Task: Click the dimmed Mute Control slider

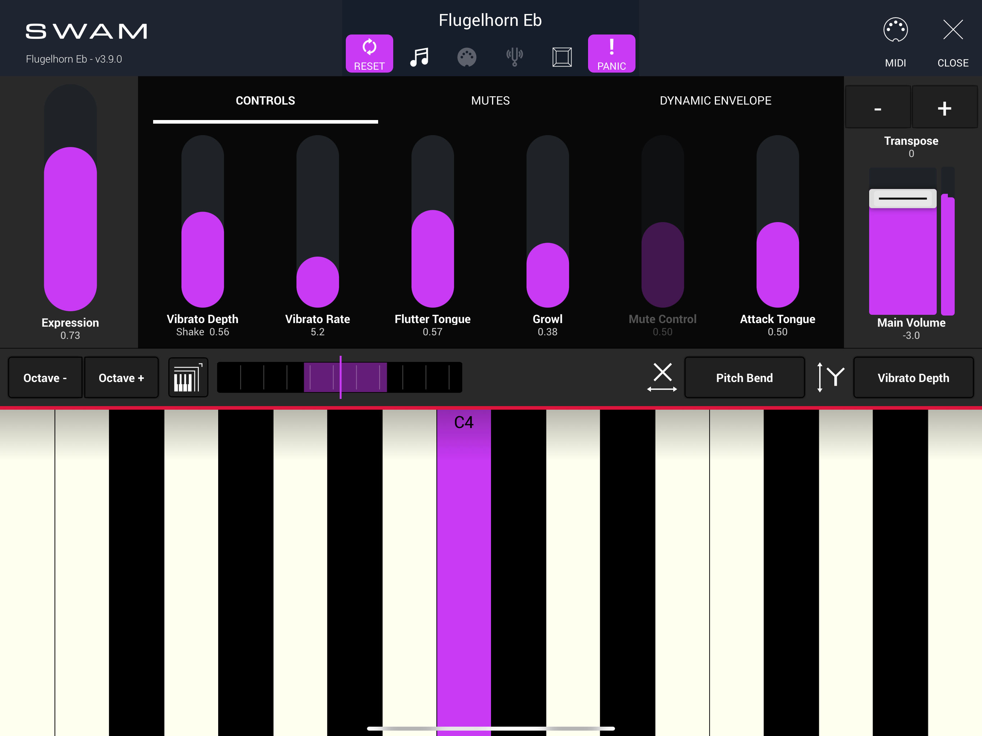Action: click(662, 221)
